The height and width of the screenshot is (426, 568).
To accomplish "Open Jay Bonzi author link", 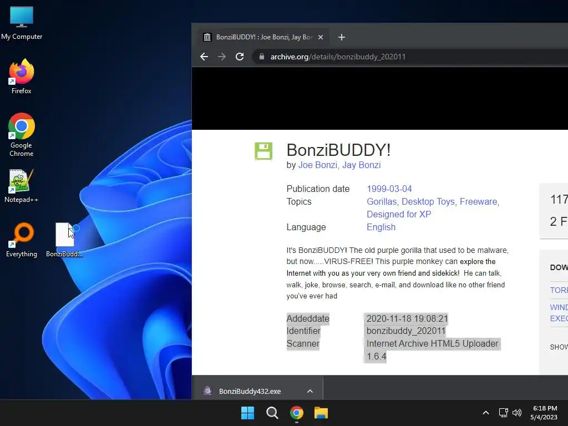I will pos(361,165).
